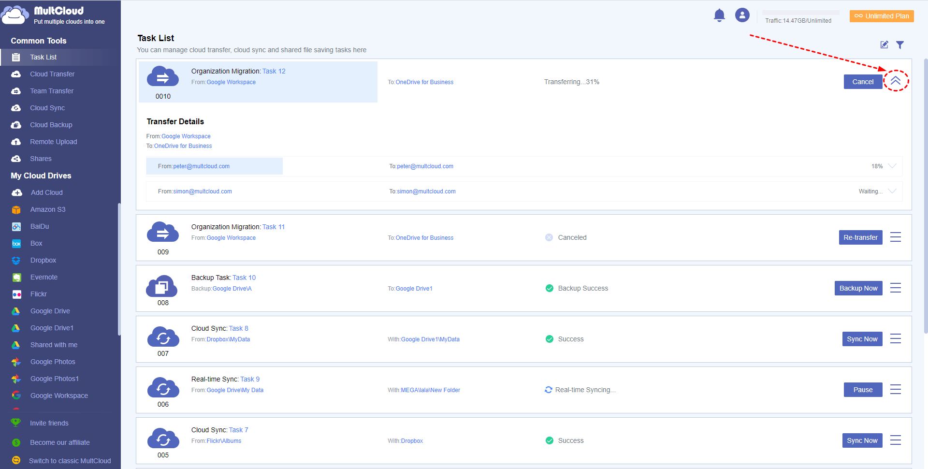Open Google Workspace drive in sidebar
This screenshot has width=928, height=469.
coord(59,396)
